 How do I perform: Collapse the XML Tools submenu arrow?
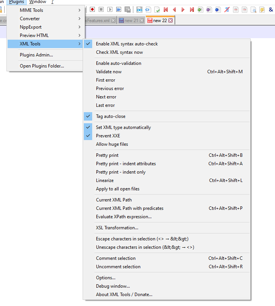tap(80, 44)
